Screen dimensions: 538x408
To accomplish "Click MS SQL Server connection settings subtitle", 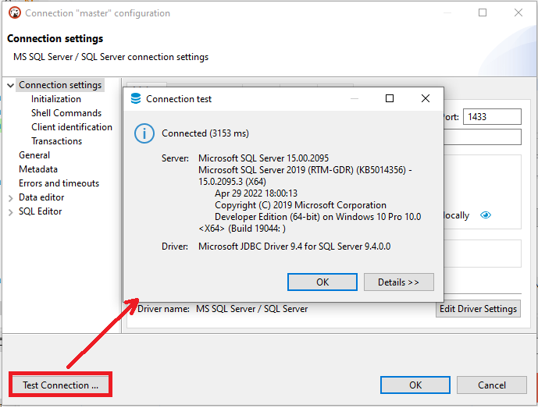I will coord(111,57).
